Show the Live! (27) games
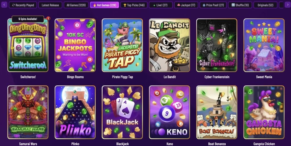291x146 pixels. pos(161,5)
